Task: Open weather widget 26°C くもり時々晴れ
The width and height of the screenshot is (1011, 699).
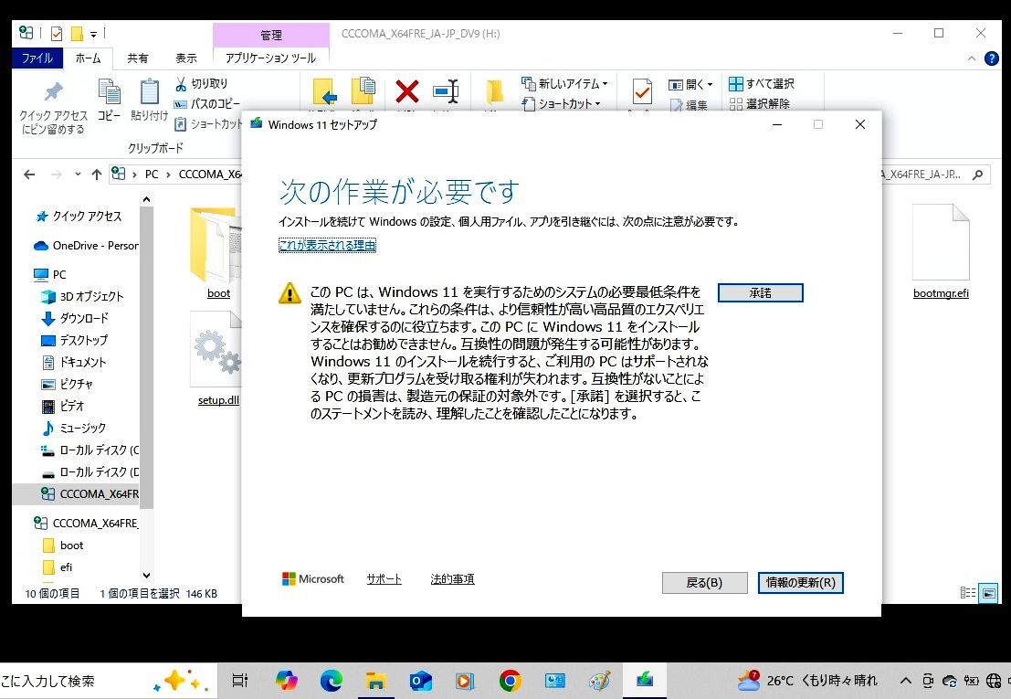Action: point(808,681)
